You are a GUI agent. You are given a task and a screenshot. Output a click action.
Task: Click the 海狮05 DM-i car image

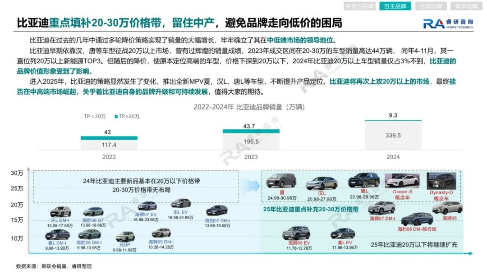161,233
